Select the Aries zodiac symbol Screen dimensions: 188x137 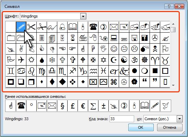coord(155,60)
